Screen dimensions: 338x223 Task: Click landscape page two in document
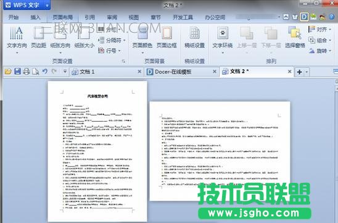[x=220, y=151]
